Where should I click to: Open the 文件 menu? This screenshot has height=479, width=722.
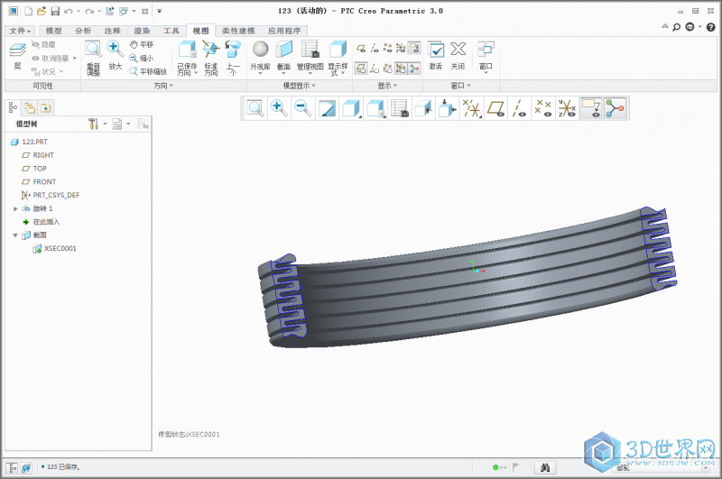(x=18, y=31)
